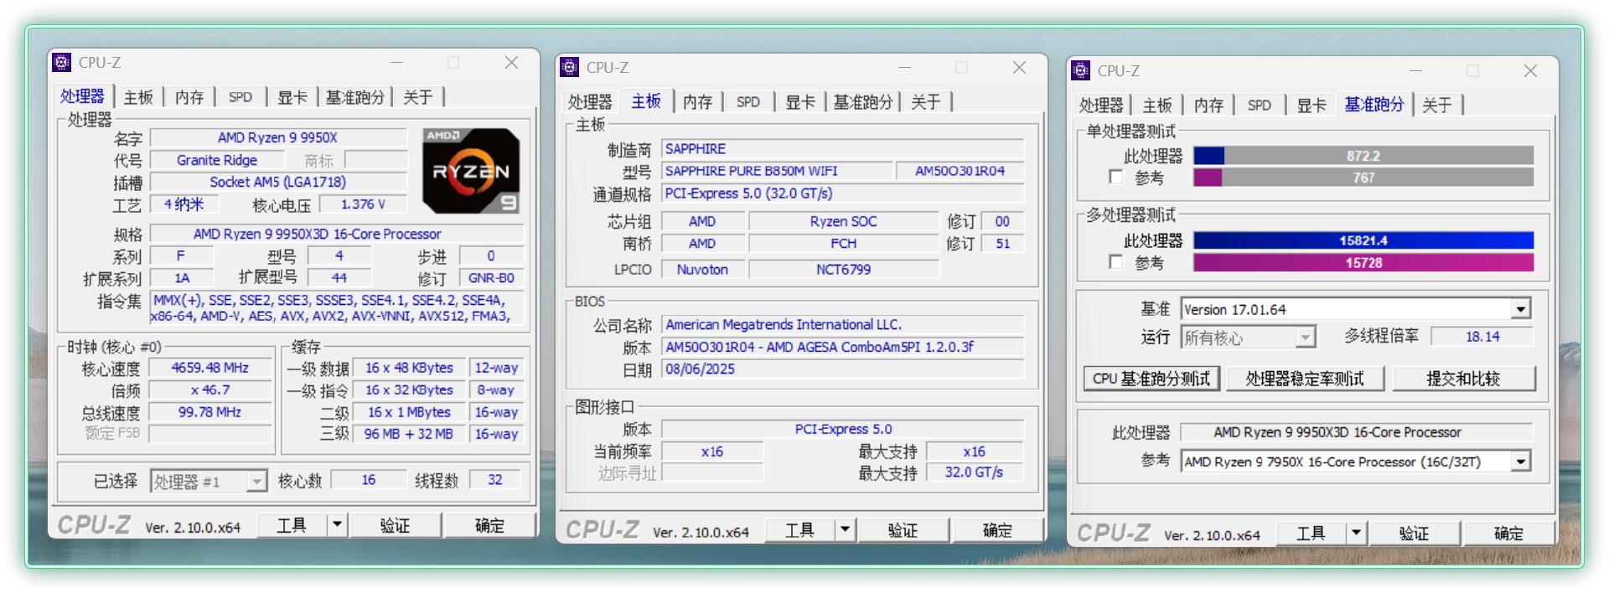Click the CPU-Z title icon in the benchmark window
Screen dimensions: 1609x593
pos(1081,70)
